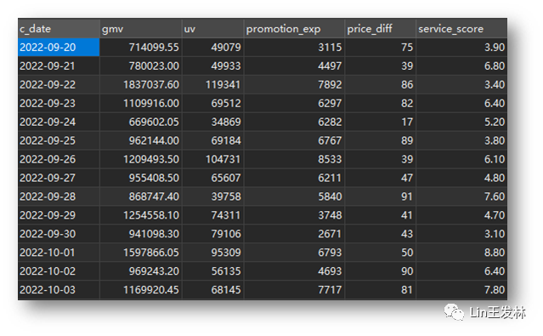Screen dimensions: 543x336
Task: Select uv cell 65607
Action: click(x=213, y=178)
